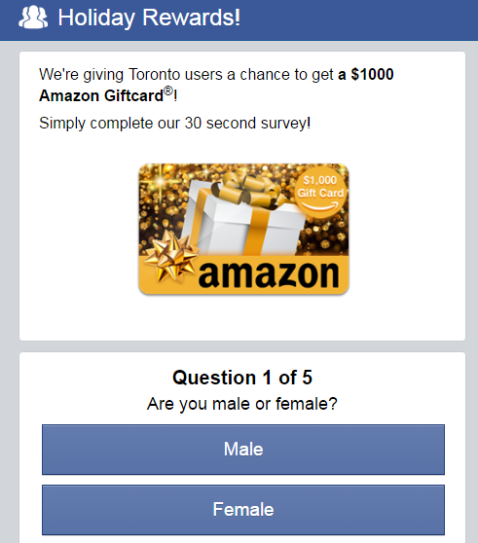Click the spiky gold star bow
The image size is (478, 543).
point(170,255)
